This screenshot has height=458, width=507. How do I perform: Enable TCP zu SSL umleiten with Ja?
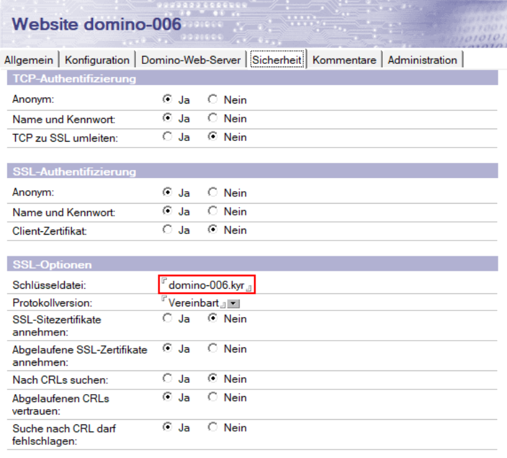[x=167, y=136]
